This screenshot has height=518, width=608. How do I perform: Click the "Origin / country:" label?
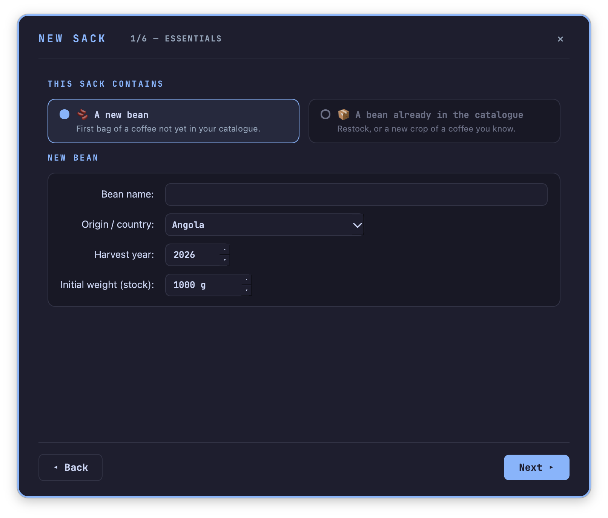click(118, 224)
